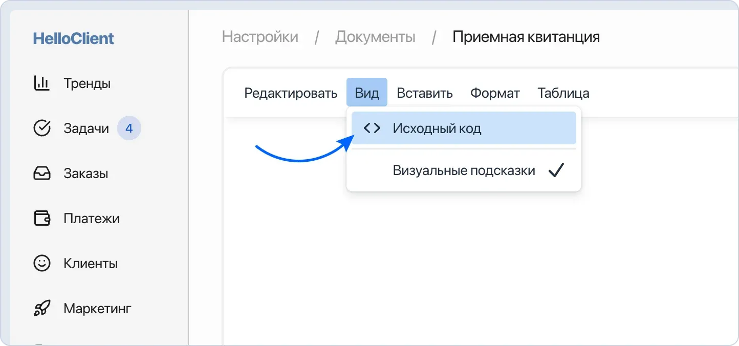The width and height of the screenshot is (739, 346).
Task: Enable source code view via Исходный код
Action: click(x=437, y=128)
